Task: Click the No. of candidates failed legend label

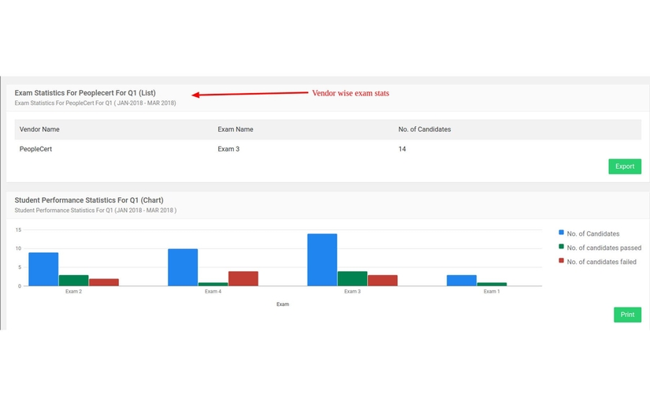Action: click(x=601, y=262)
